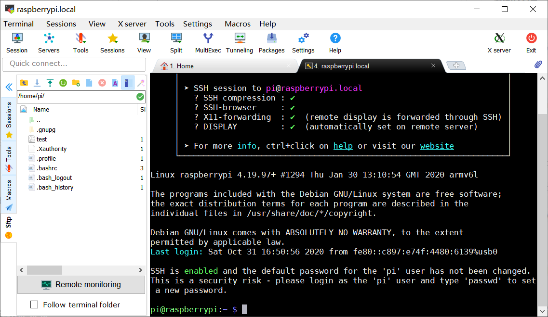
Task: Open terminal at current folder icon in SFTP toolbar
Action: pos(128,83)
